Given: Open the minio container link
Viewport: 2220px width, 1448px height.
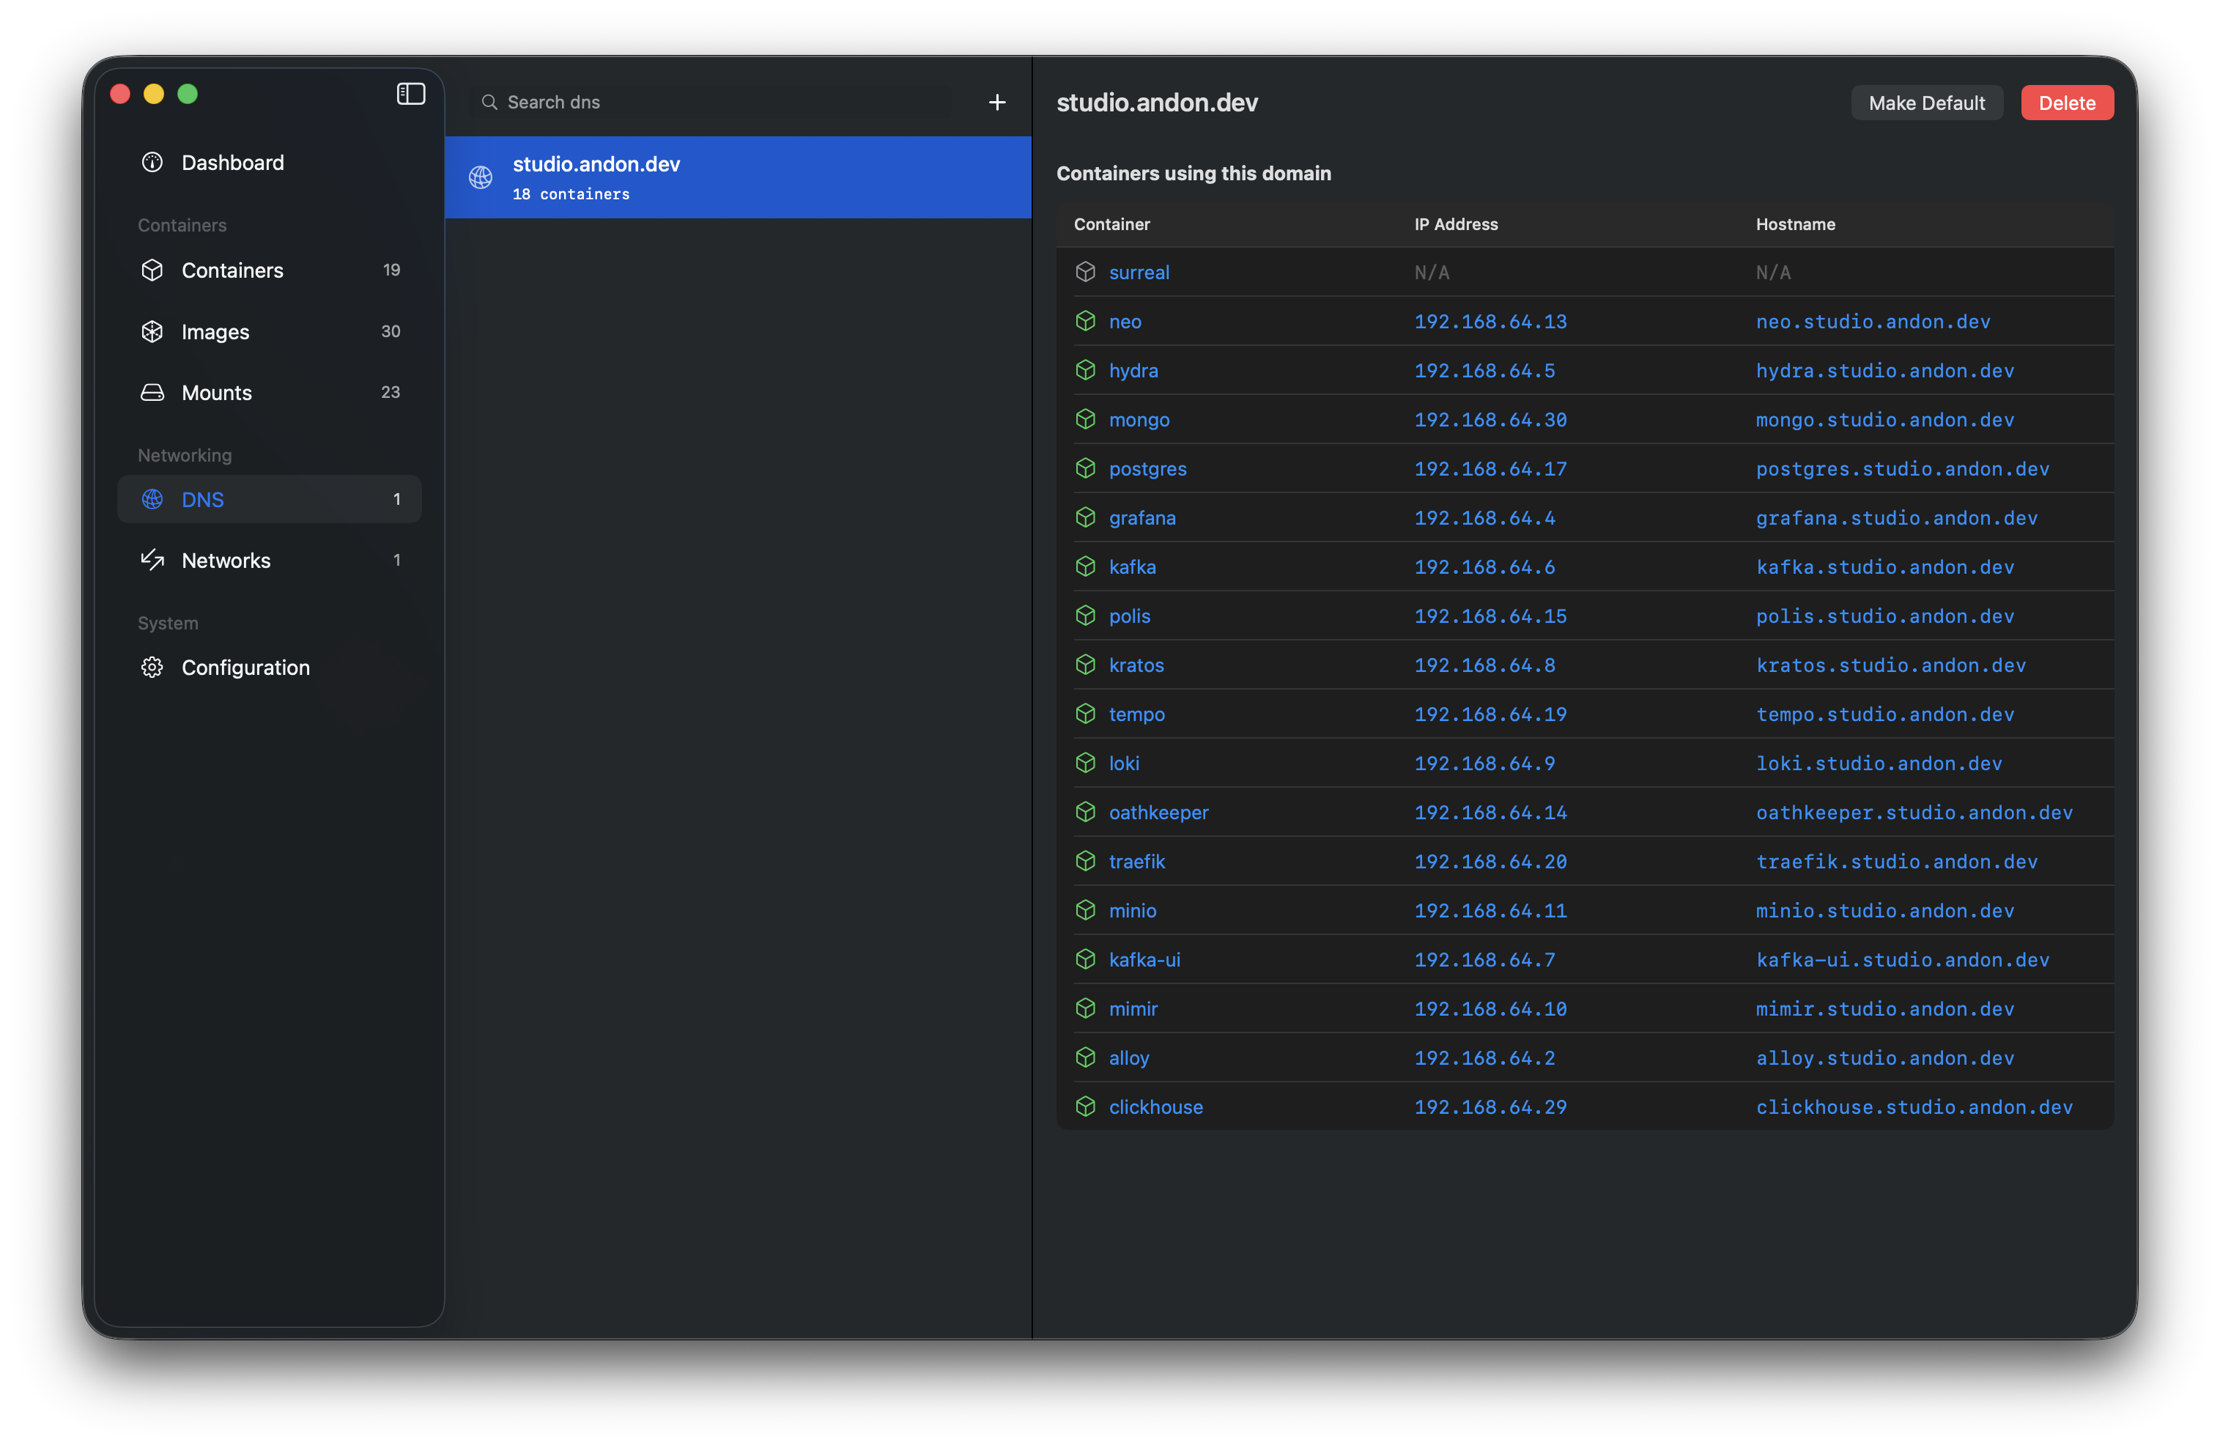Looking at the screenshot, I should point(1133,911).
